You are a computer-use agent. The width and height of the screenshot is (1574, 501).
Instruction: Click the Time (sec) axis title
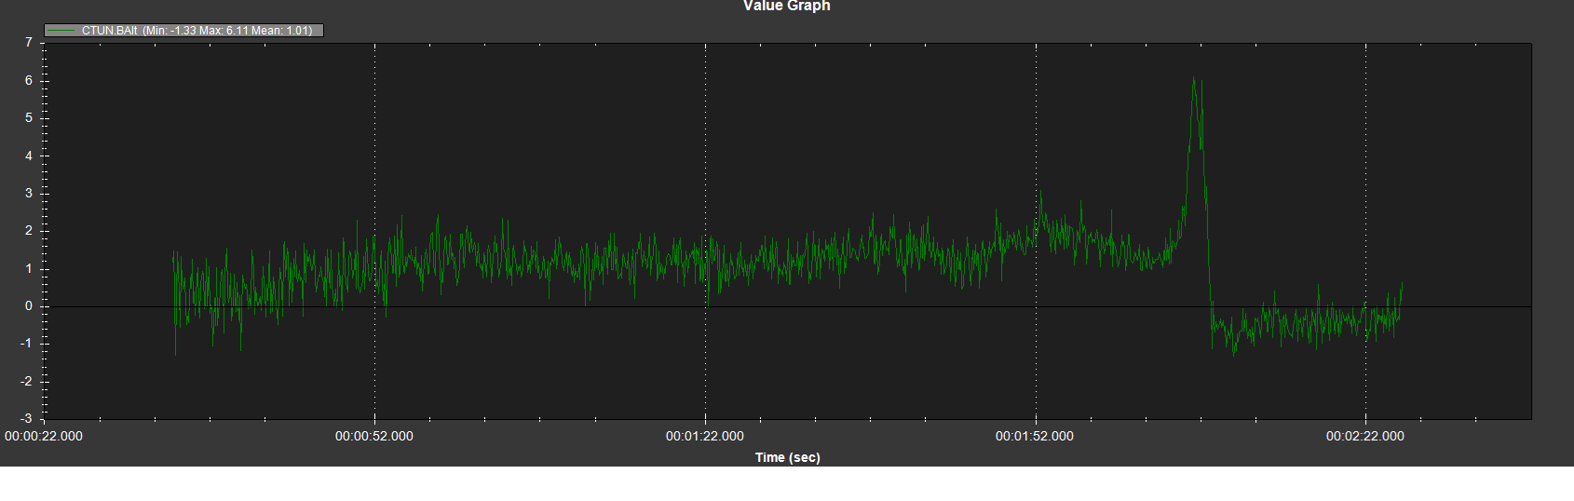point(788,457)
